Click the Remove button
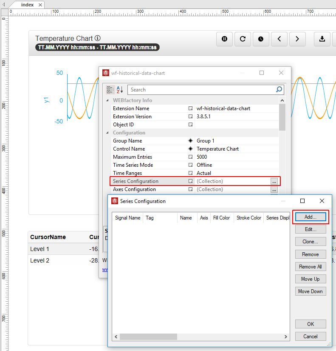Image resolution: width=336 pixels, height=351 pixels. (311, 254)
